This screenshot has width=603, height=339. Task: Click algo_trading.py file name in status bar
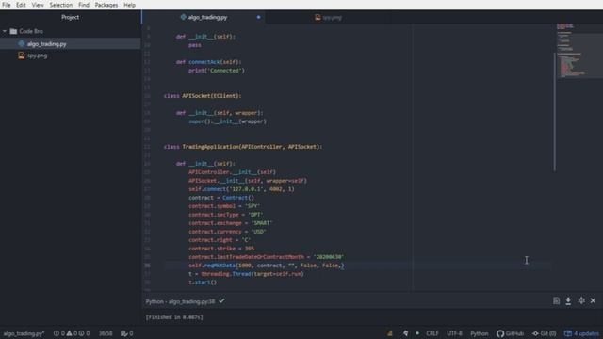24,333
